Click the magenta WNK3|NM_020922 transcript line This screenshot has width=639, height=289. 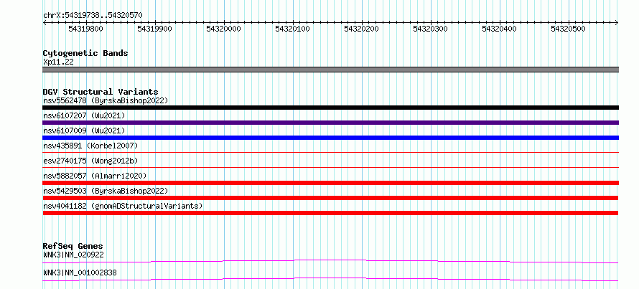click(330, 261)
